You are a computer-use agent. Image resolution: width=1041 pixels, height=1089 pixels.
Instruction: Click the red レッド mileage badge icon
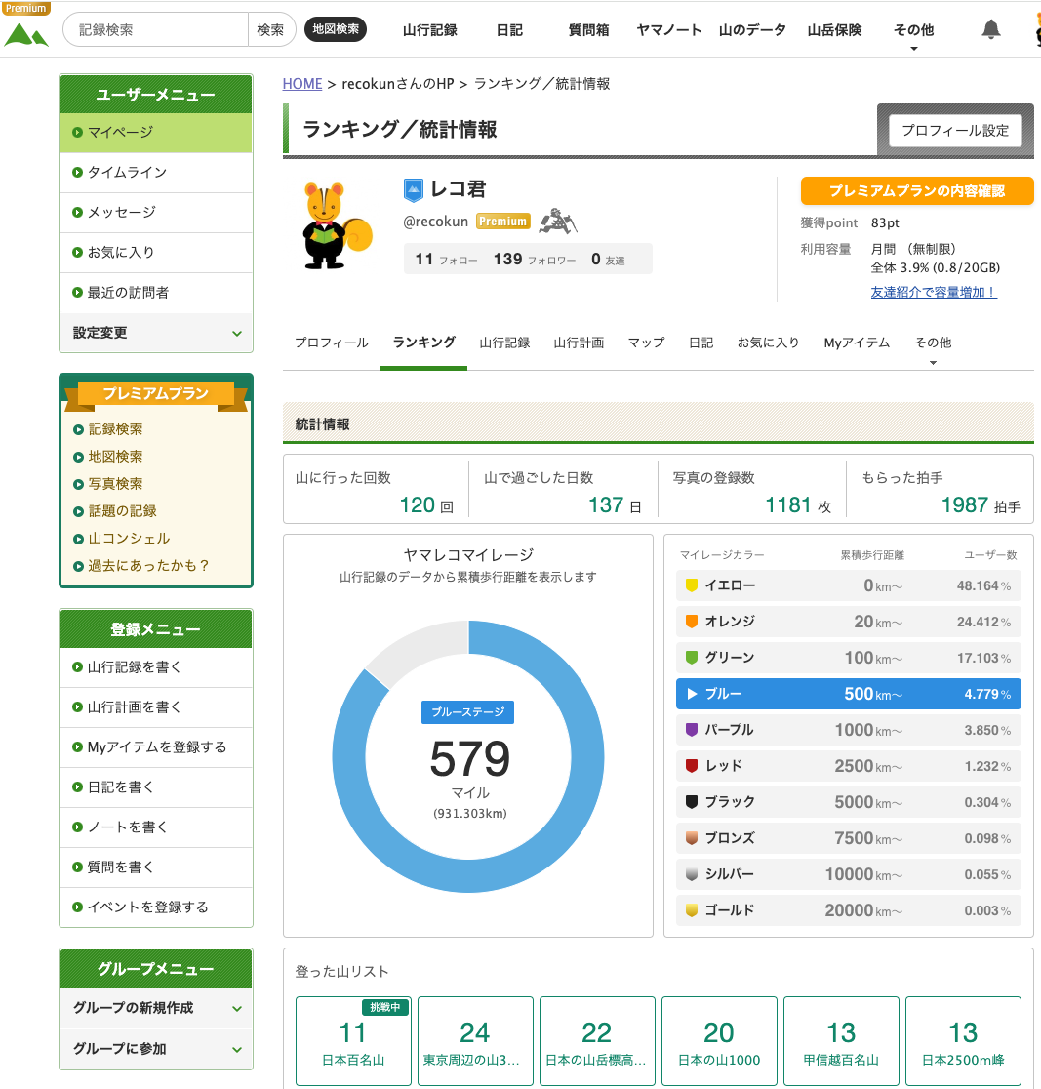point(692,765)
